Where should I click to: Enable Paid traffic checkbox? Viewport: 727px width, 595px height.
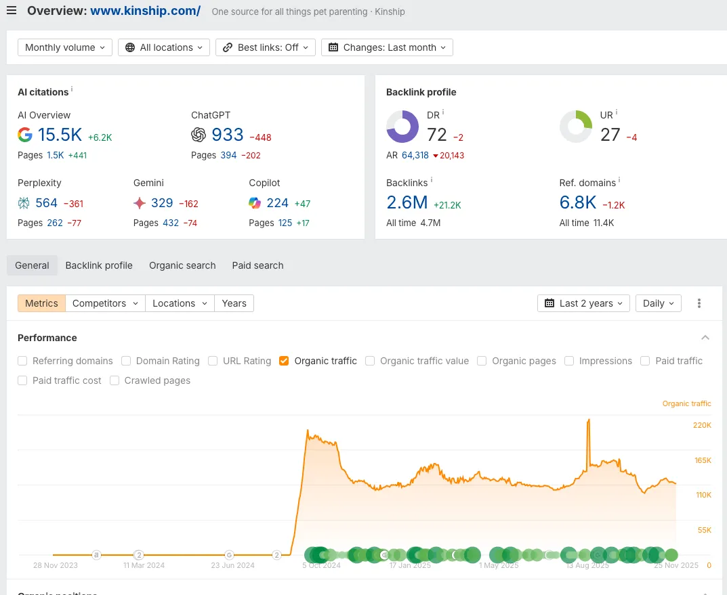[645, 361]
